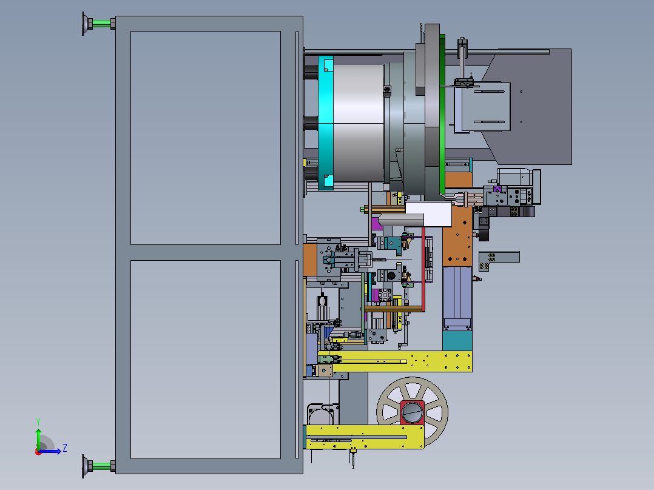Select the small L-bracket with yellow screws
The image size is (654, 490).
499,261
